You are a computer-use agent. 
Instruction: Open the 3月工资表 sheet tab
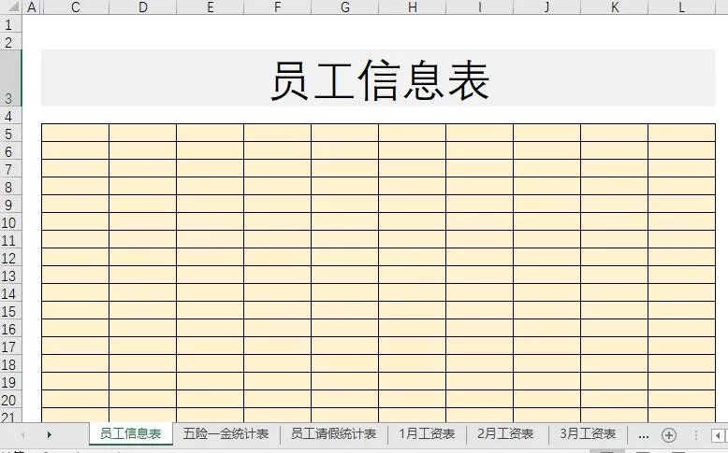click(x=588, y=434)
